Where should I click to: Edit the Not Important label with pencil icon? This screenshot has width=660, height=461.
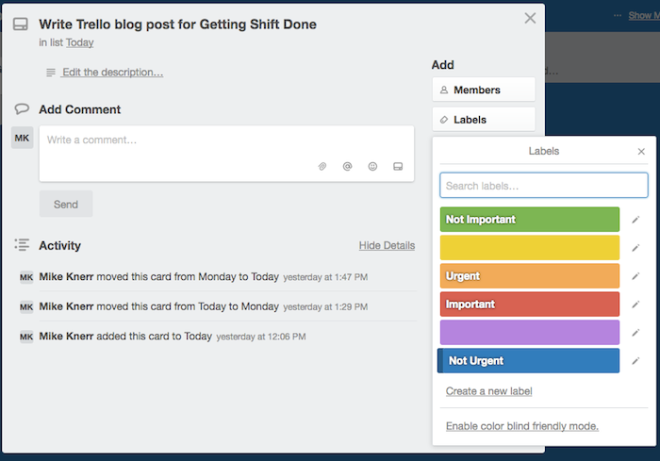click(635, 220)
